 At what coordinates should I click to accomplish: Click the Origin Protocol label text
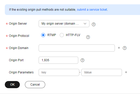point(19,36)
